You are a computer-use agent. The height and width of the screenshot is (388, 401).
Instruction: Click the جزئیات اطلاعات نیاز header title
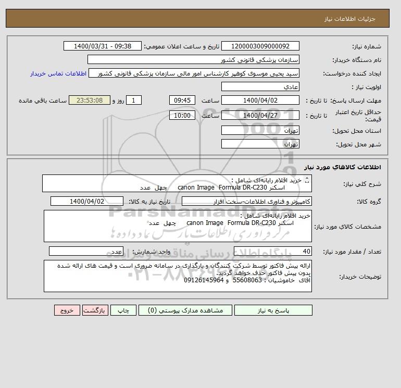pos(349,19)
